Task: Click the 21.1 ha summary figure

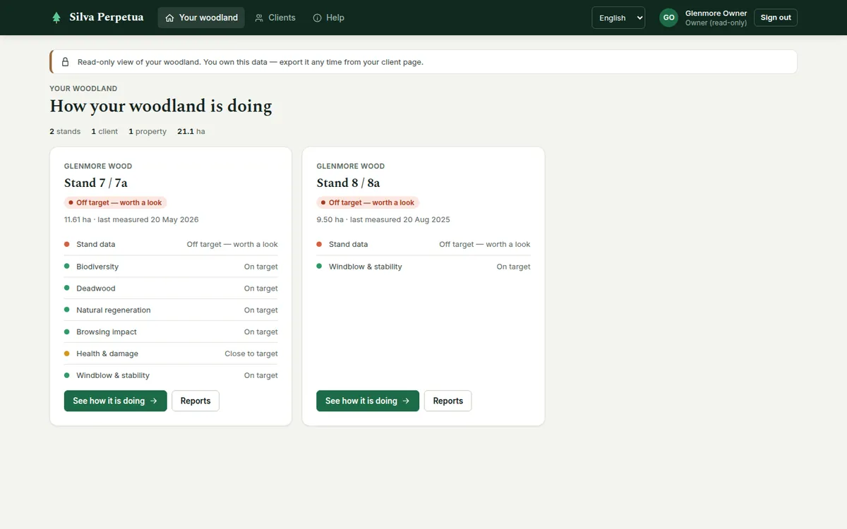Action: (x=191, y=131)
